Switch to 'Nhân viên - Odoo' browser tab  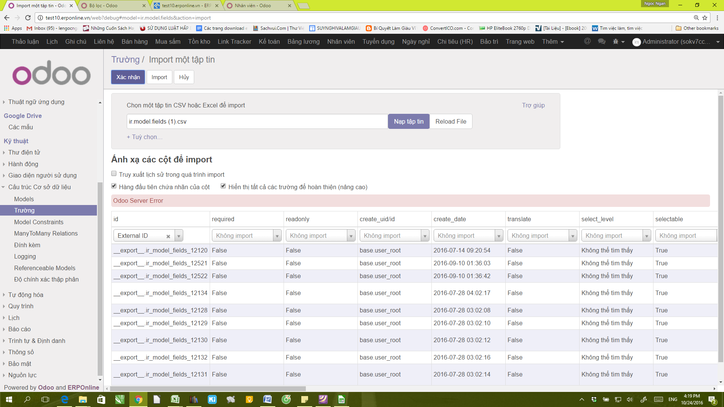[x=259, y=6]
